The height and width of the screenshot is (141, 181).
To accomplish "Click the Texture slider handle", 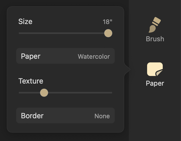I will 44,93.
